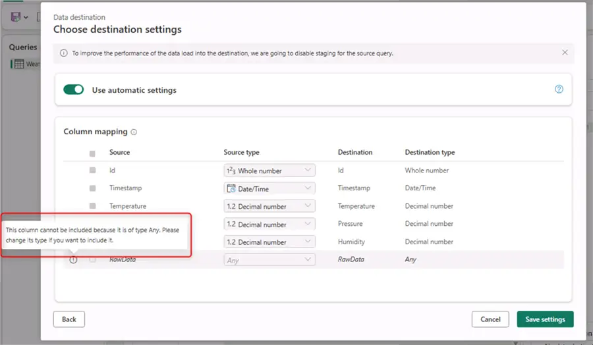Click Column mapping heading

96,132
